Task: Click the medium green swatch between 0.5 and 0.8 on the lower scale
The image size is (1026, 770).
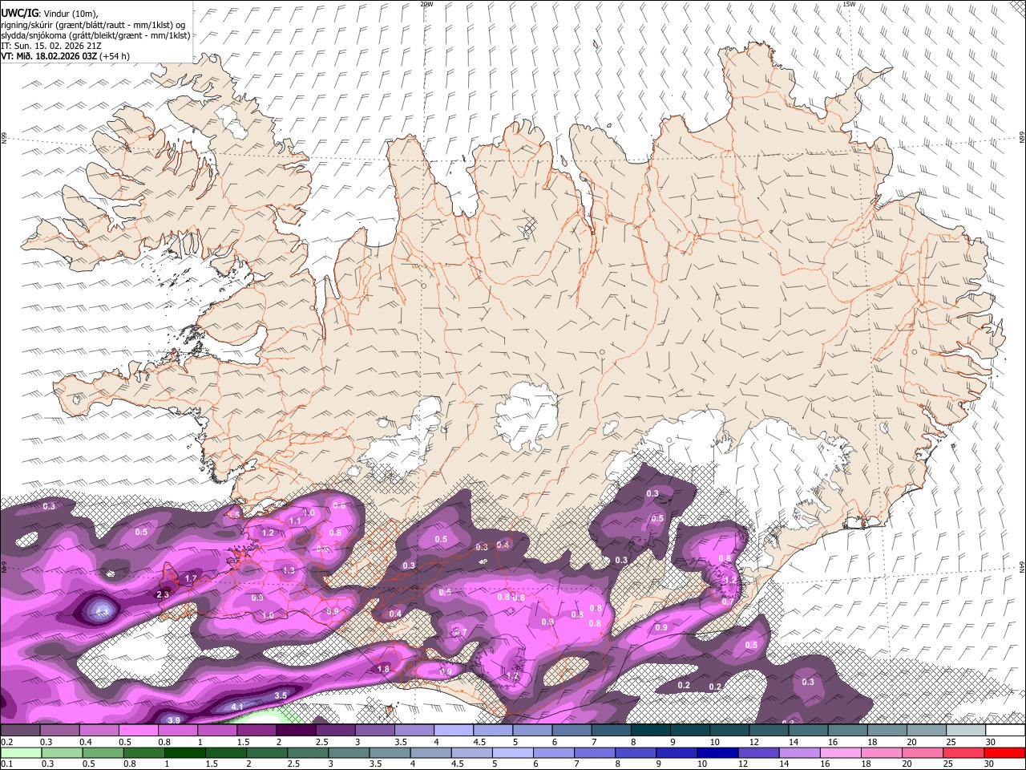Action: [x=103, y=753]
